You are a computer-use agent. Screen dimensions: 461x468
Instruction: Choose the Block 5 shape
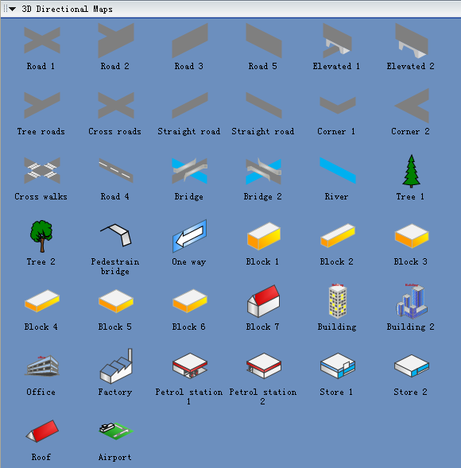[116, 301]
